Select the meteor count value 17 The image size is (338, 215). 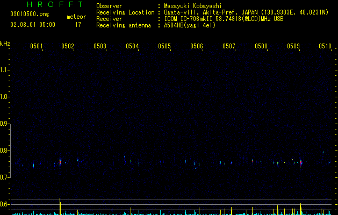click(x=78, y=25)
